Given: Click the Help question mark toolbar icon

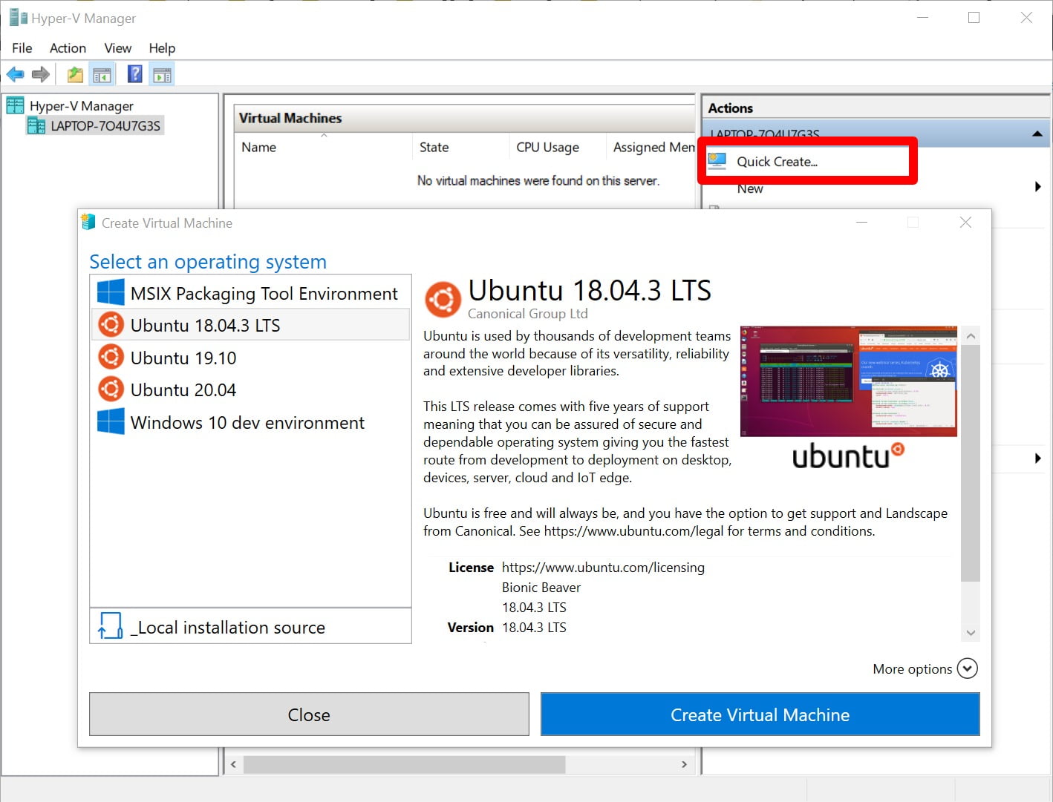Looking at the screenshot, I should [x=135, y=74].
